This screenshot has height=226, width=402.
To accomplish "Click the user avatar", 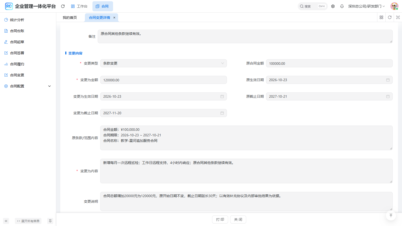I will point(394,6).
